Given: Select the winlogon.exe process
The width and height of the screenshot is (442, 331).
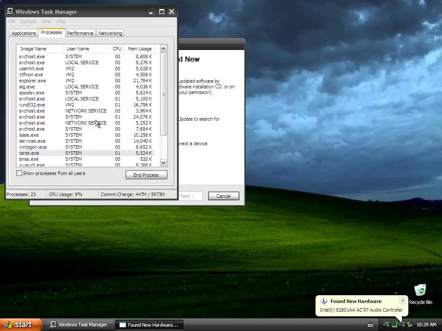Looking at the screenshot, I should point(86,147).
